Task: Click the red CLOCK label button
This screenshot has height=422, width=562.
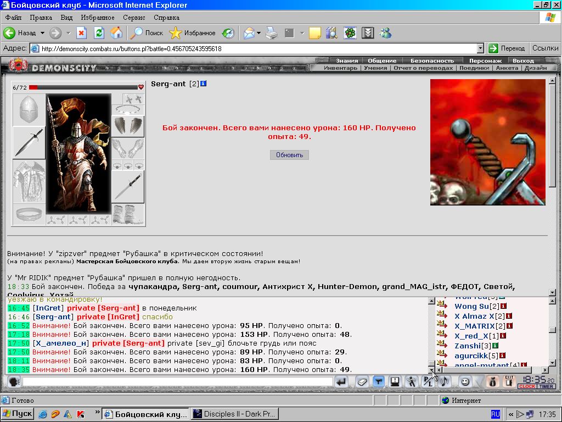Action: point(527,386)
